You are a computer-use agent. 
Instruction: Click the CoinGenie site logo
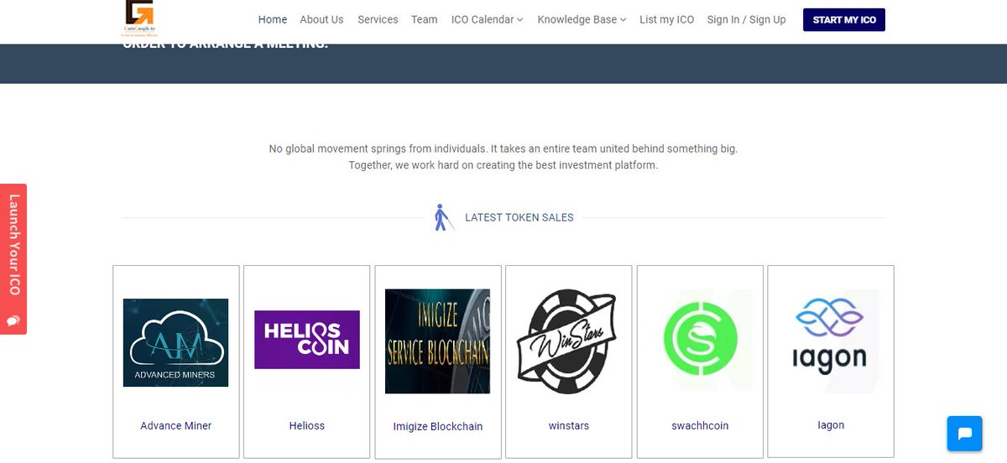tap(140, 18)
